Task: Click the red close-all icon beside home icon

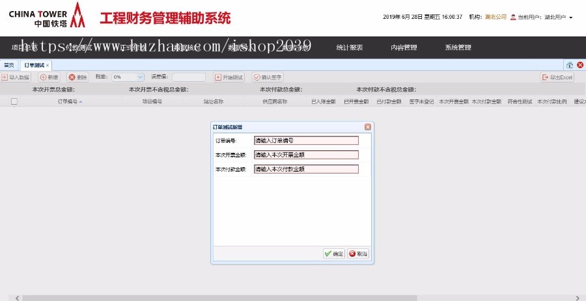Action: point(580,65)
